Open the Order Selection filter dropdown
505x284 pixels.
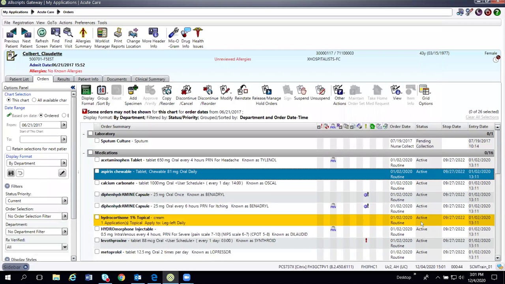pyautogui.click(x=65, y=216)
